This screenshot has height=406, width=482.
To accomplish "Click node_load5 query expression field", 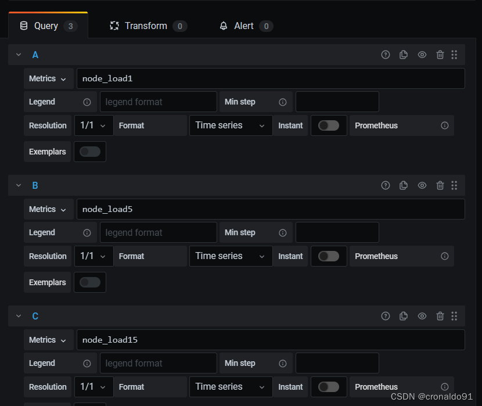I will coord(271,209).
